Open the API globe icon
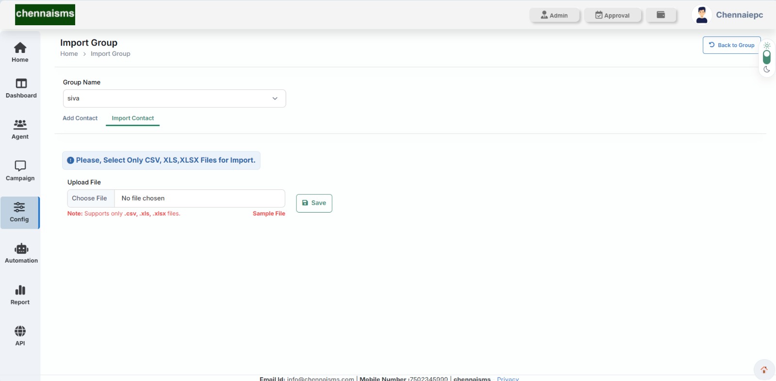This screenshot has height=381, width=776. pyautogui.click(x=20, y=331)
